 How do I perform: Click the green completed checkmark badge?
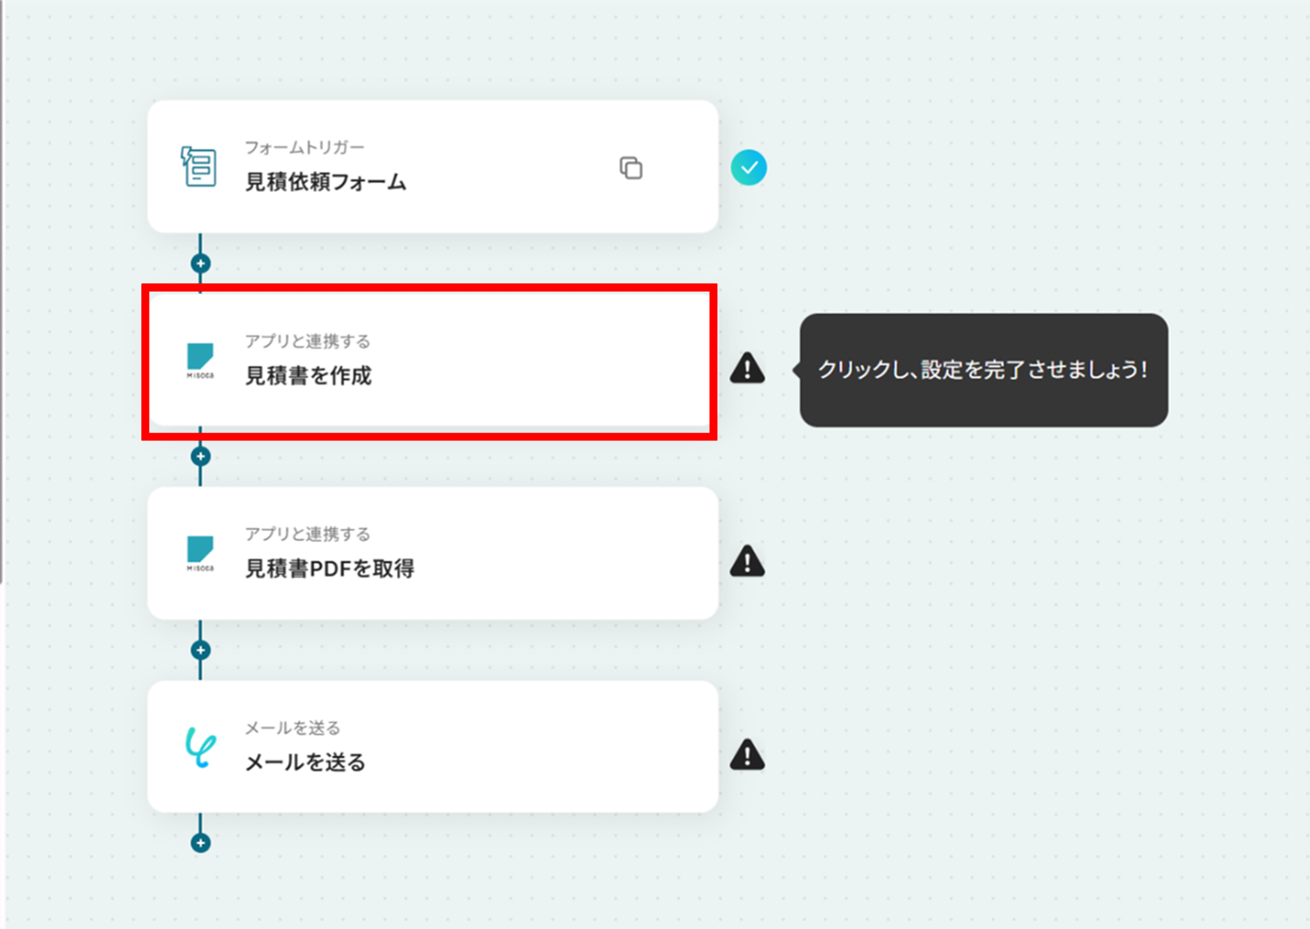748,168
